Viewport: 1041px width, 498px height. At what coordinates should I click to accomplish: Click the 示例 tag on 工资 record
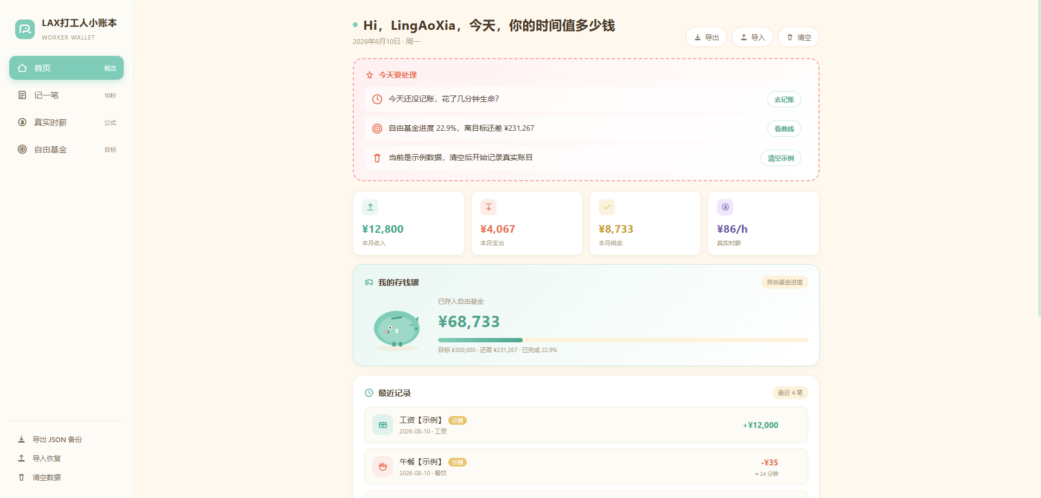(x=458, y=420)
